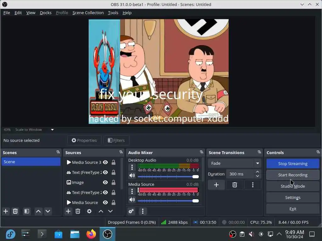322x241 pixels.
Task: Open the Help menu
Action: (127, 13)
